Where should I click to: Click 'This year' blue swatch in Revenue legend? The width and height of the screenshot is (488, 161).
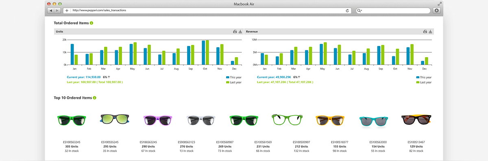point(418,77)
